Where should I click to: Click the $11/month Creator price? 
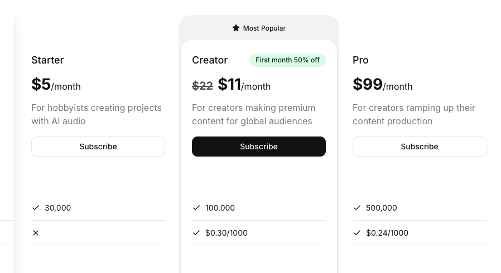(x=244, y=85)
